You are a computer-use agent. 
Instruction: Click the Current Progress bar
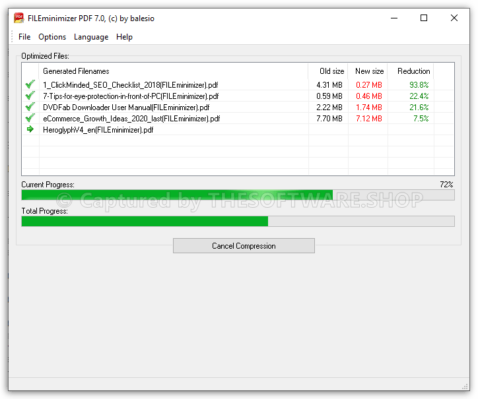tap(238, 195)
